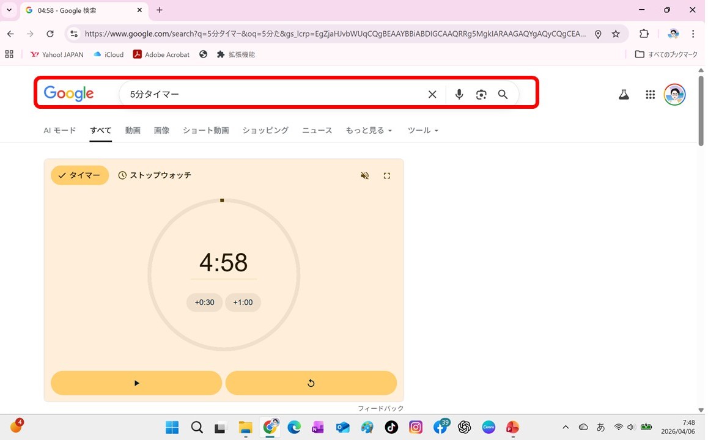Clear the search box text
This screenshot has height=440, width=708.
pos(432,94)
